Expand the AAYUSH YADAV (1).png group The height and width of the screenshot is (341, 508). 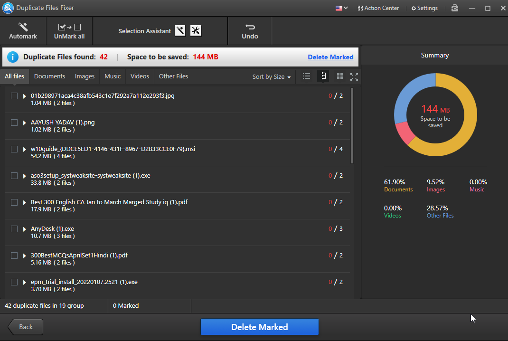pos(24,122)
